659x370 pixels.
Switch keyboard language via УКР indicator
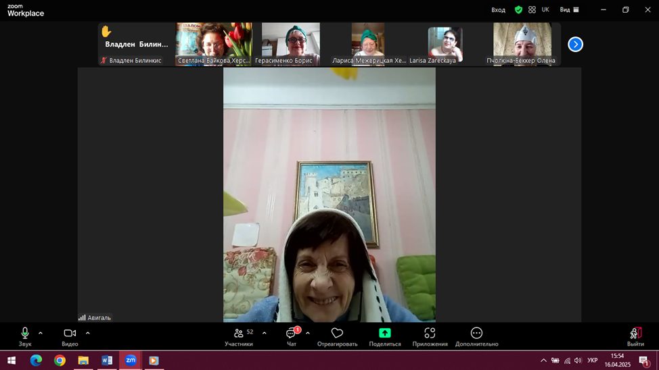tap(592, 361)
